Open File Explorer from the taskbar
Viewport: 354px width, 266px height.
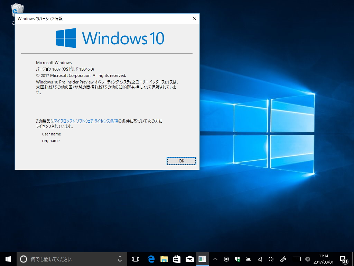point(164,259)
